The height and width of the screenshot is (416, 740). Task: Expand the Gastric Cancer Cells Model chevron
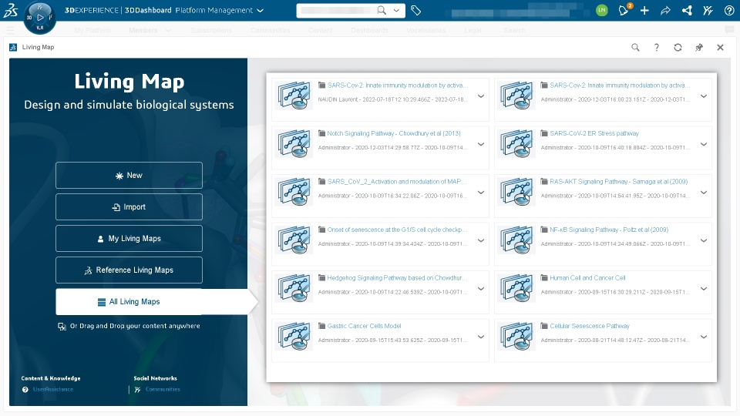(x=481, y=337)
